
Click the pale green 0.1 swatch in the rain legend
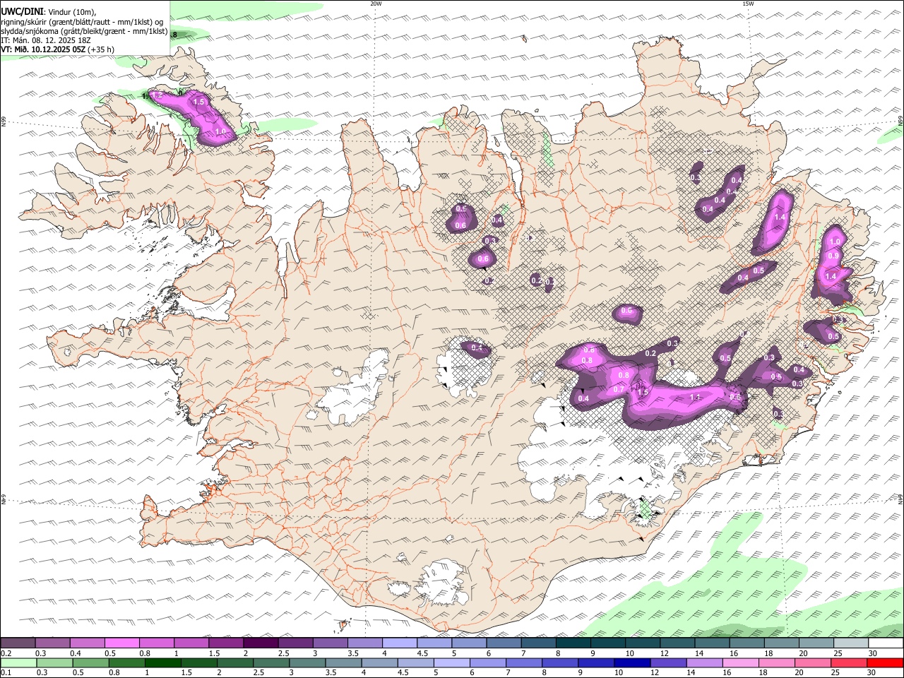18,662
